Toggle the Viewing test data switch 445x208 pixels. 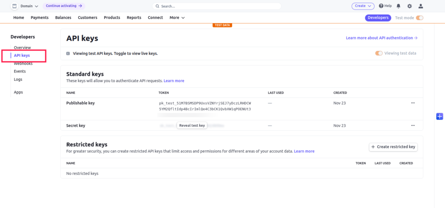point(379,53)
